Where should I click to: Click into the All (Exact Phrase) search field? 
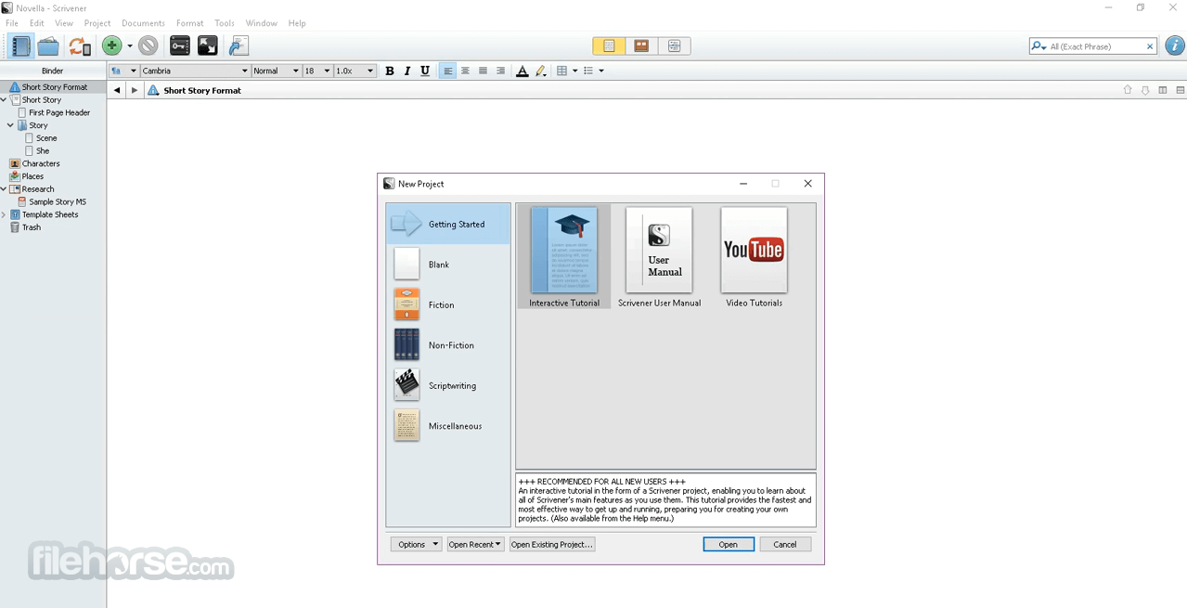(x=1095, y=46)
